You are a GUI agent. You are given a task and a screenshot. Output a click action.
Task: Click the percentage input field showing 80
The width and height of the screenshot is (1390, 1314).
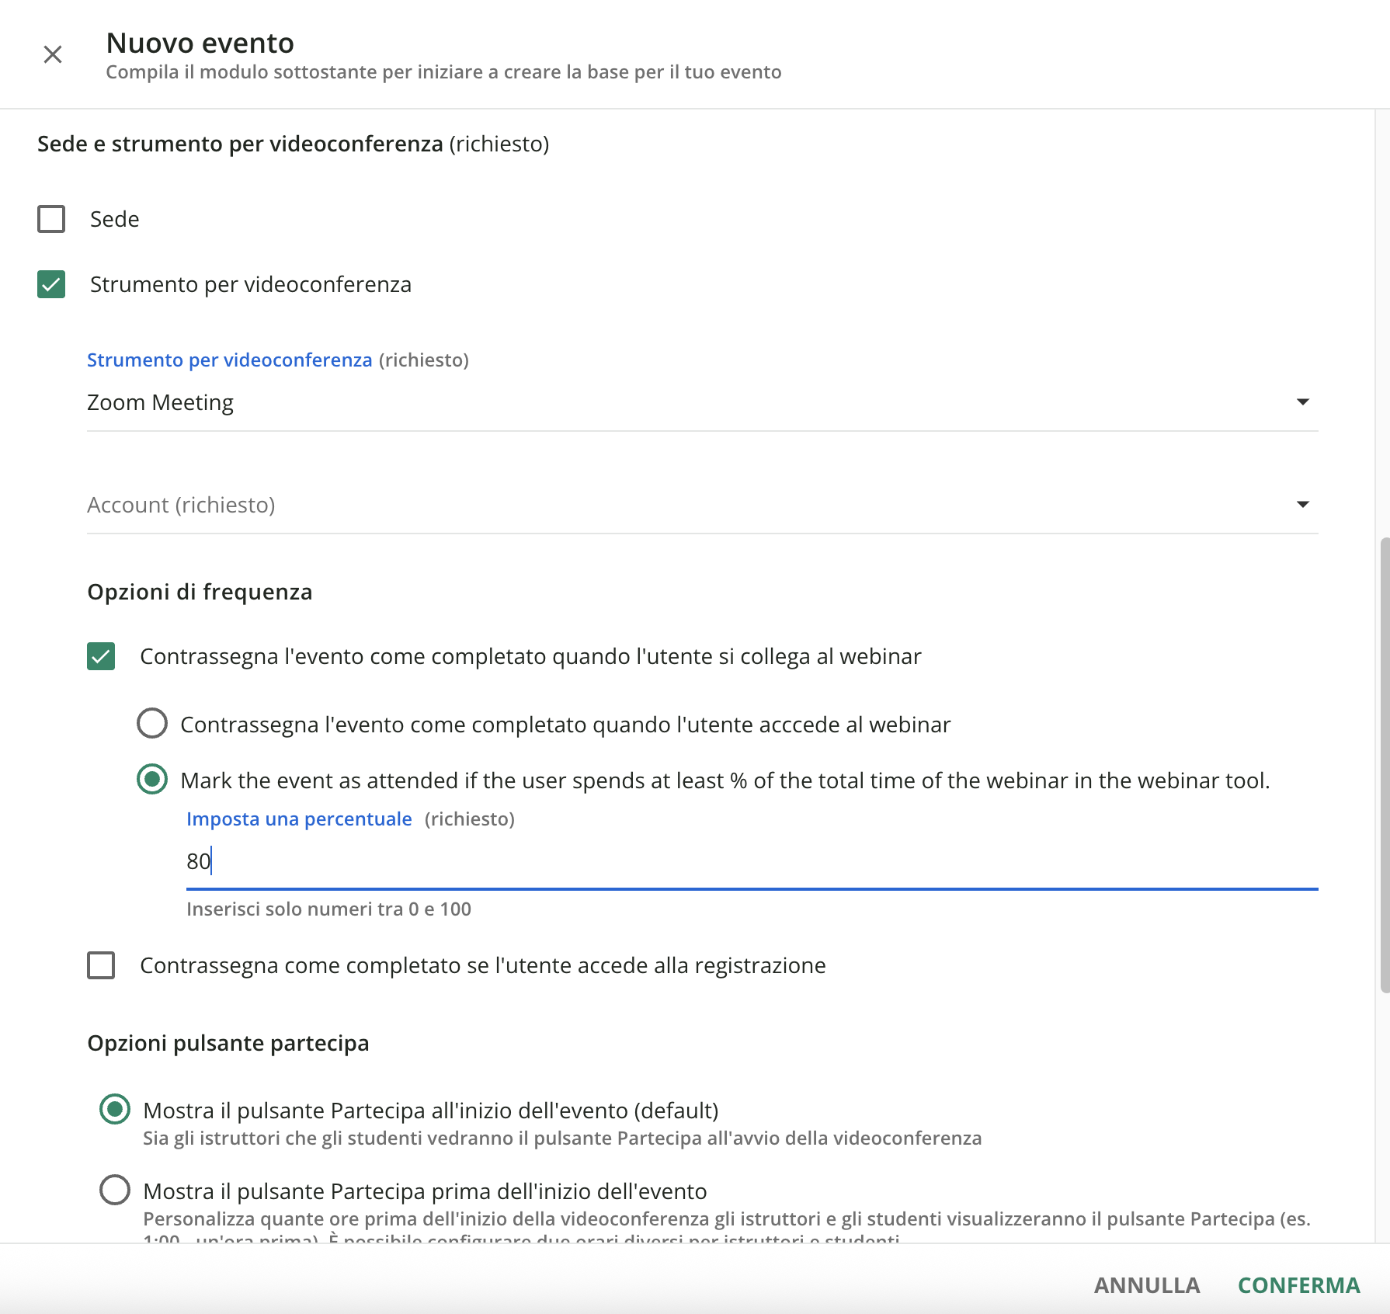pyautogui.click(x=752, y=861)
